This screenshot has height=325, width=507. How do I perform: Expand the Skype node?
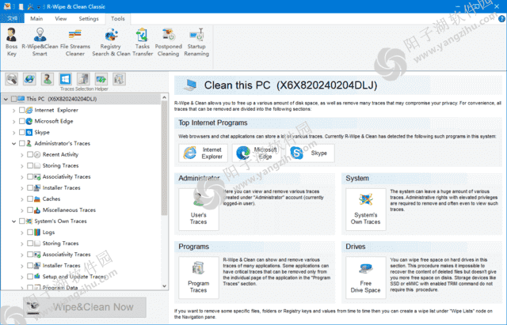[x=14, y=133]
